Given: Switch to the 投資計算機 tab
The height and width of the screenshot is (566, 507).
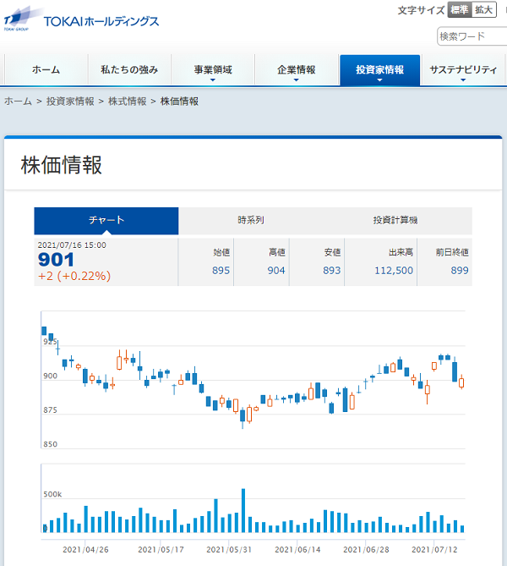Looking at the screenshot, I should click(x=395, y=221).
